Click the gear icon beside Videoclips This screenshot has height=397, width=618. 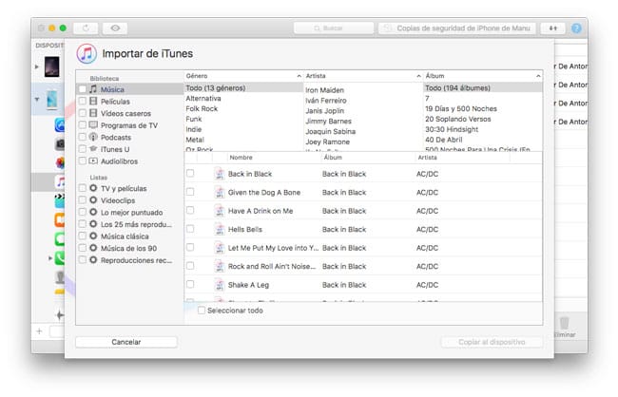(x=93, y=200)
